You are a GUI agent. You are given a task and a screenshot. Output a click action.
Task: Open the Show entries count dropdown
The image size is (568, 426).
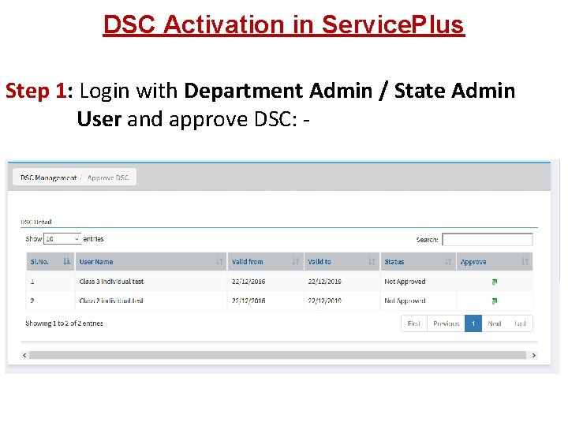[x=62, y=239]
